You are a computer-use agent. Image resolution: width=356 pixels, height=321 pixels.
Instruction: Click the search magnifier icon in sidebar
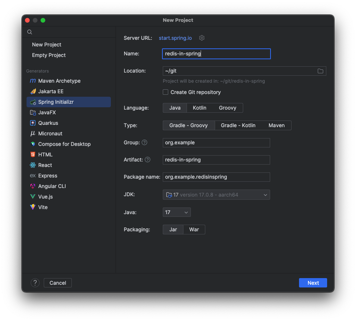(30, 32)
